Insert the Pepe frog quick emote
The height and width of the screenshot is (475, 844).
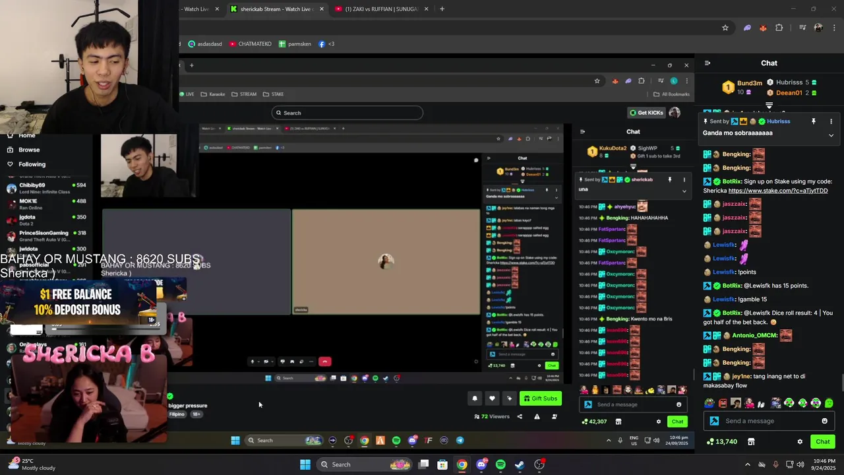[709, 403]
